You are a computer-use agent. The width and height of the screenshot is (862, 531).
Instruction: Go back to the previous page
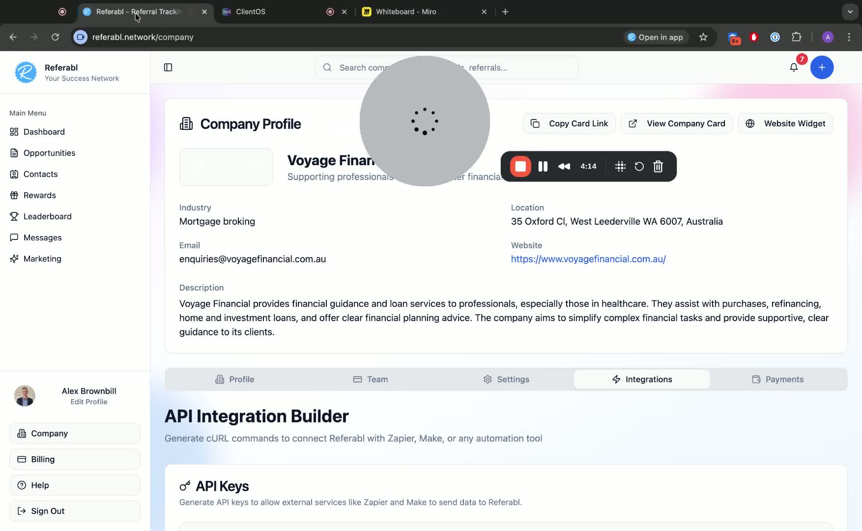pyautogui.click(x=13, y=37)
